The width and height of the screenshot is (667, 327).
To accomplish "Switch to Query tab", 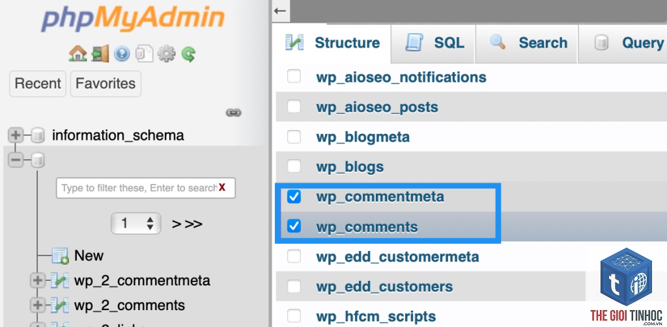I will click(x=623, y=43).
